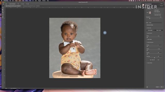
Task: Click the 100% zoom button
Action: pos(18,4)
